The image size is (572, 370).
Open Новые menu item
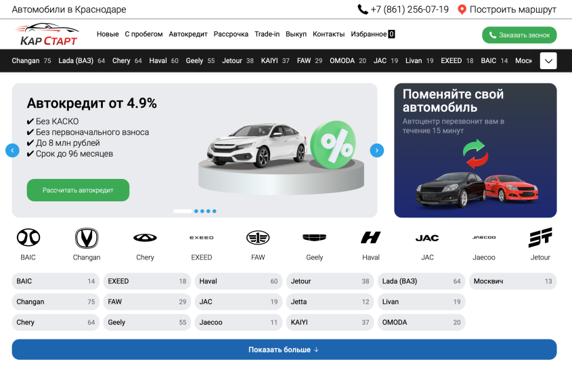click(108, 34)
